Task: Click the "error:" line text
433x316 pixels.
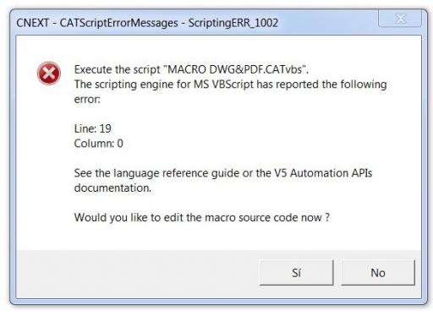Action: 87,99
